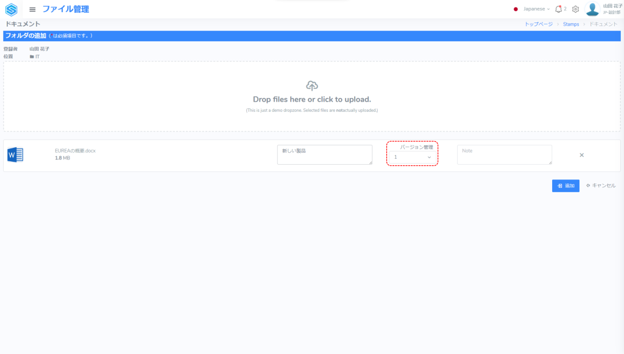Open the settings gear icon
This screenshot has height=354, width=624.
[575, 9]
